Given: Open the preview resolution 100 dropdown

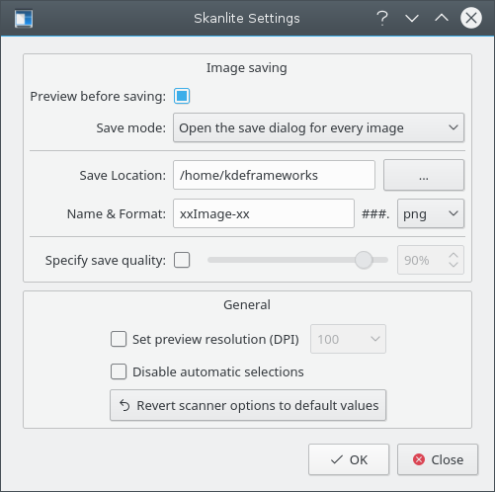Looking at the screenshot, I should point(348,339).
